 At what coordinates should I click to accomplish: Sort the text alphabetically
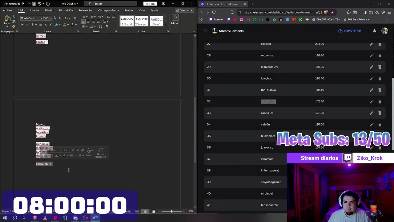point(101,26)
